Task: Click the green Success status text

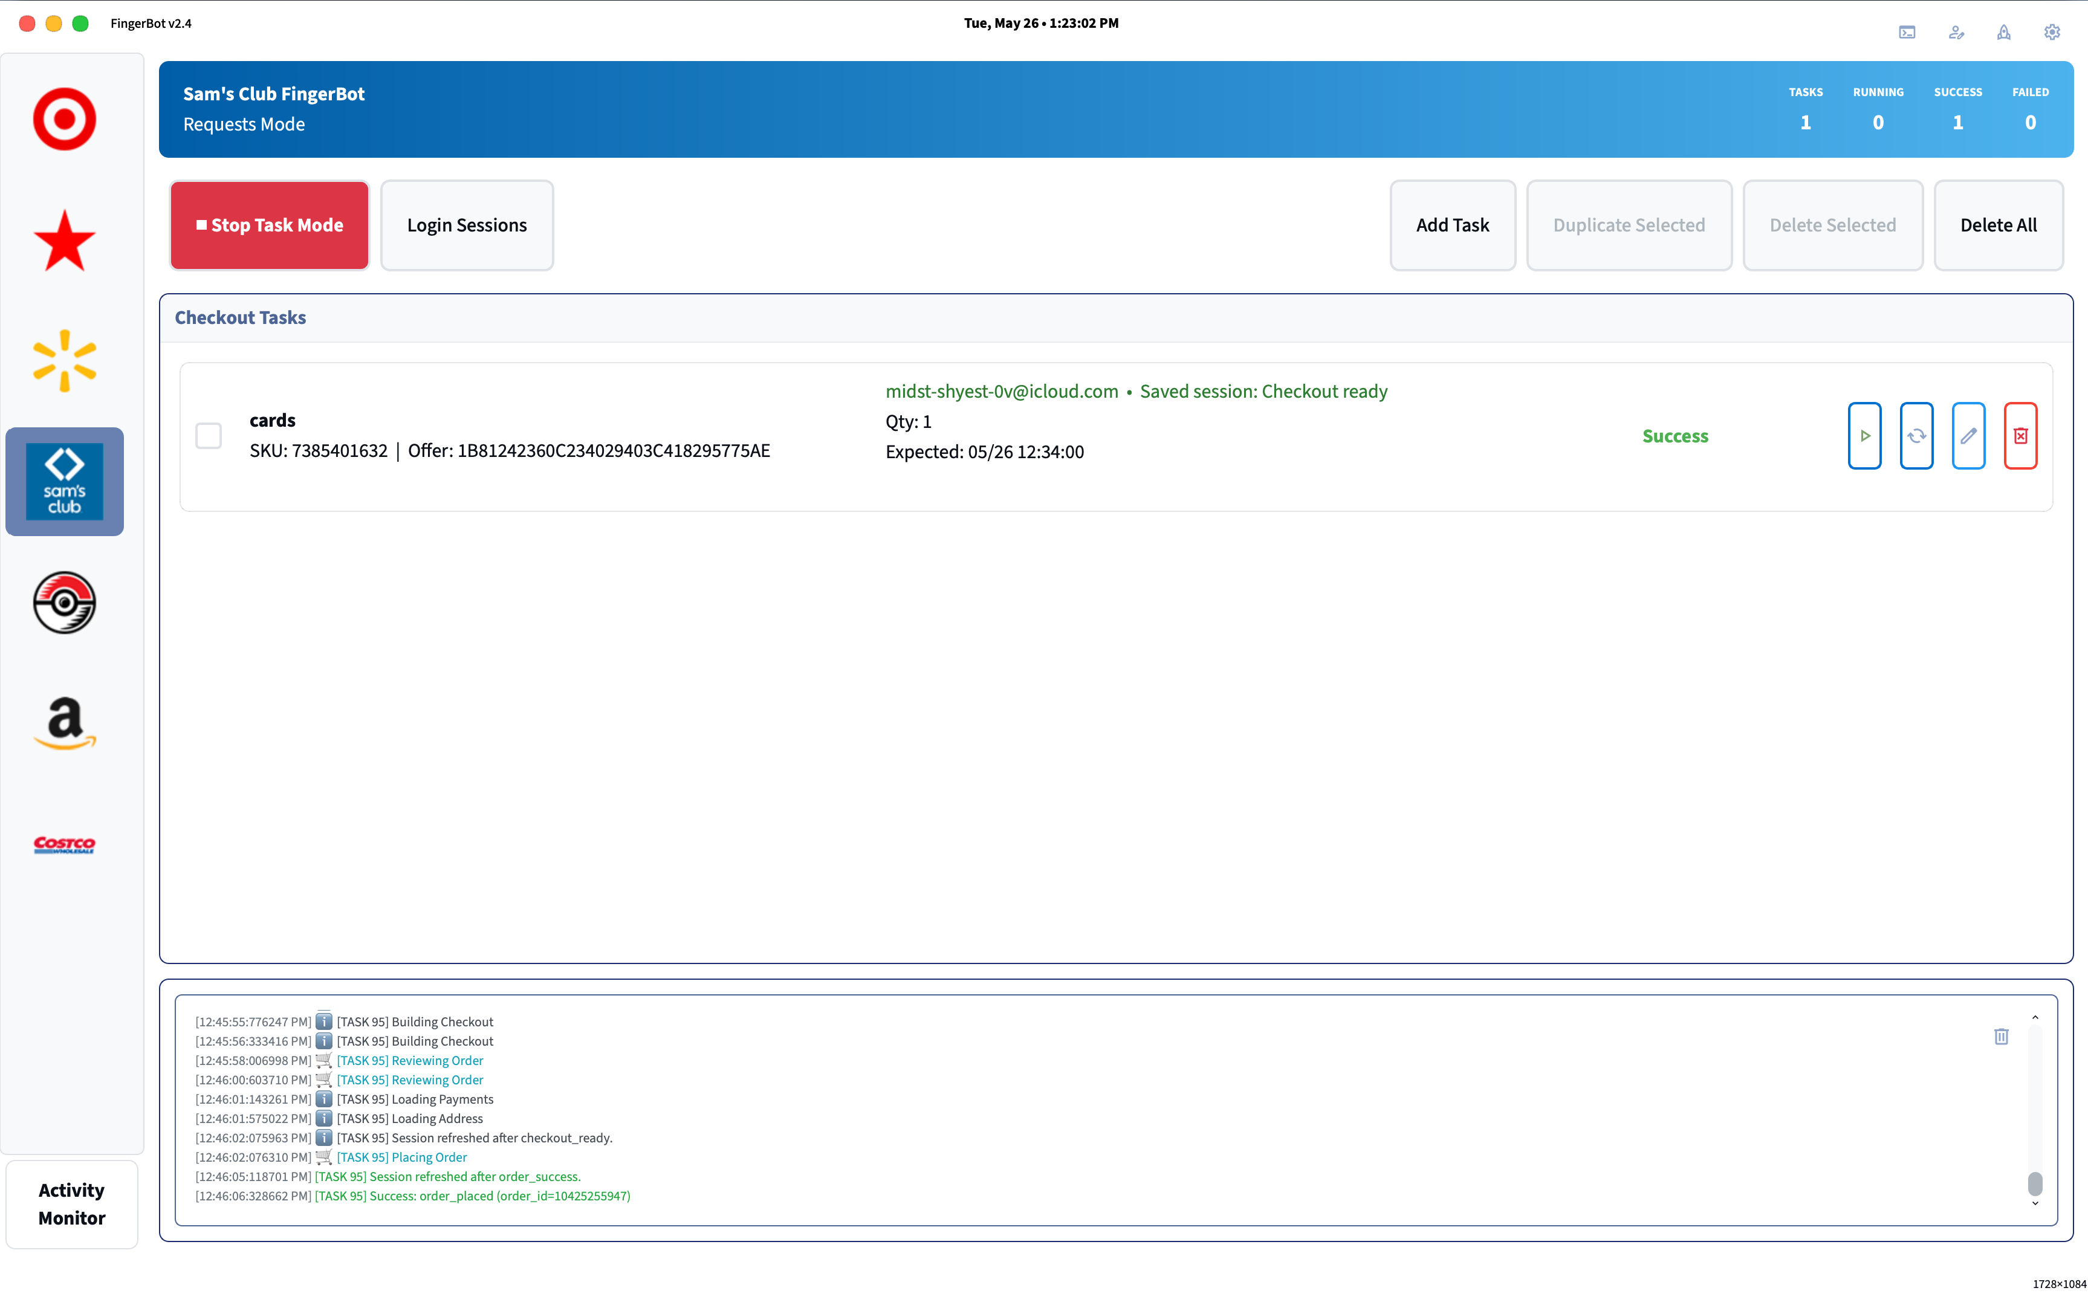Action: pyautogui.click(x=1675, y=436)
